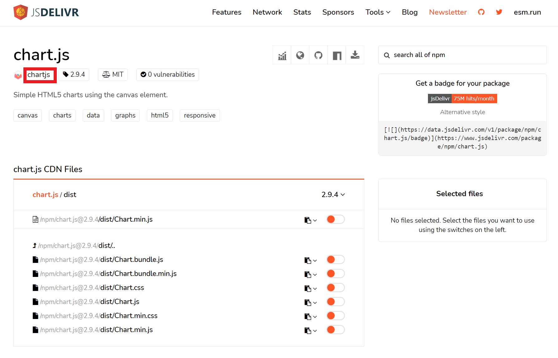The width and height of the screenshot is (558, 358).
Task: Open the 2.9.4 version dropdown
Action: [333, 195]
